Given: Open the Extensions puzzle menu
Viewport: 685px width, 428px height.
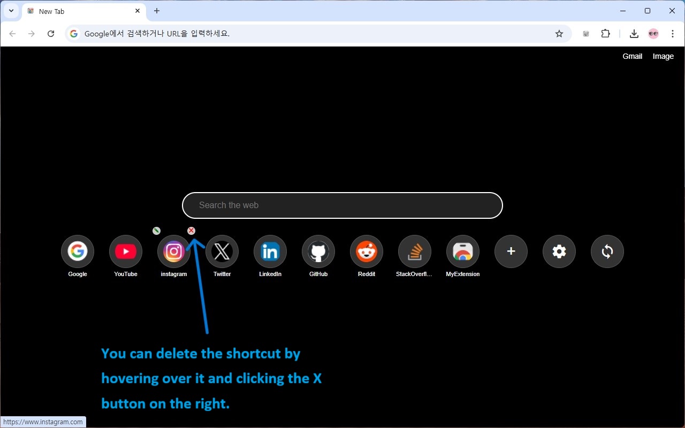Looking at the screenshot, I should pos(605,34).
